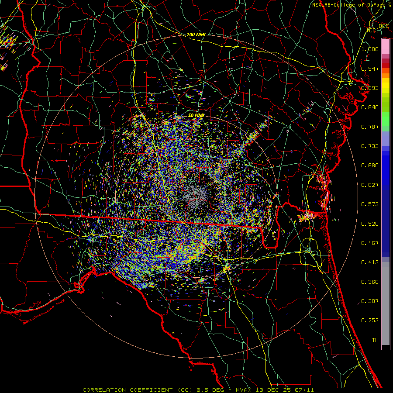Click the Correlation Coefficient KVAX caption
This screenshot has height=393, width=393.
point(198,390)
